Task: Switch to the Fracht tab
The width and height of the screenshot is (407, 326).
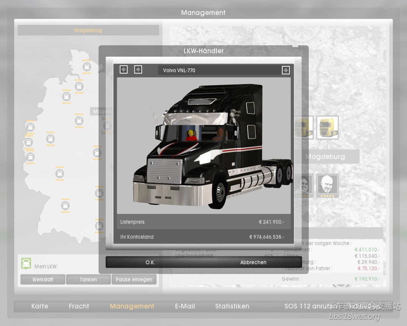Action: coord(79,306)
